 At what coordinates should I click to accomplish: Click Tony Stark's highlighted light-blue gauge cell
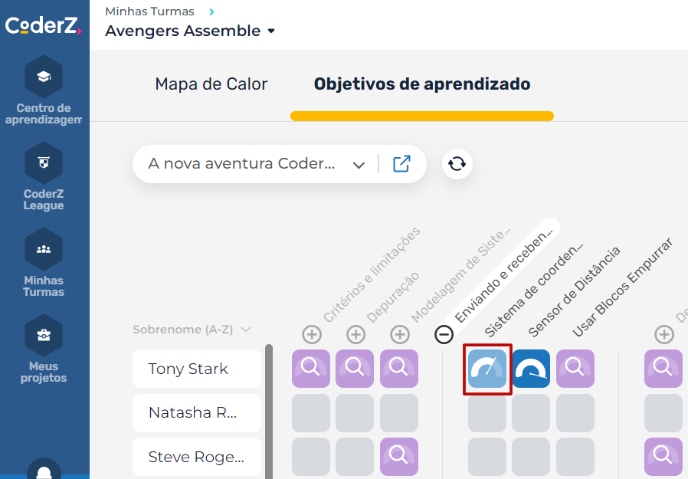pyautogui.click(x=487, y=369)
